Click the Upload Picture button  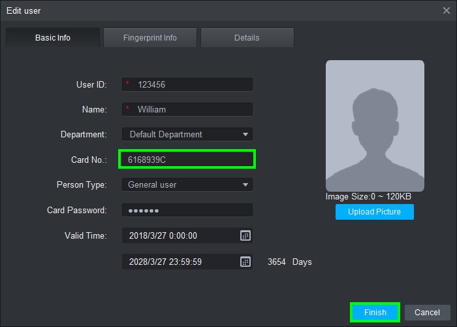coord(375,212)
